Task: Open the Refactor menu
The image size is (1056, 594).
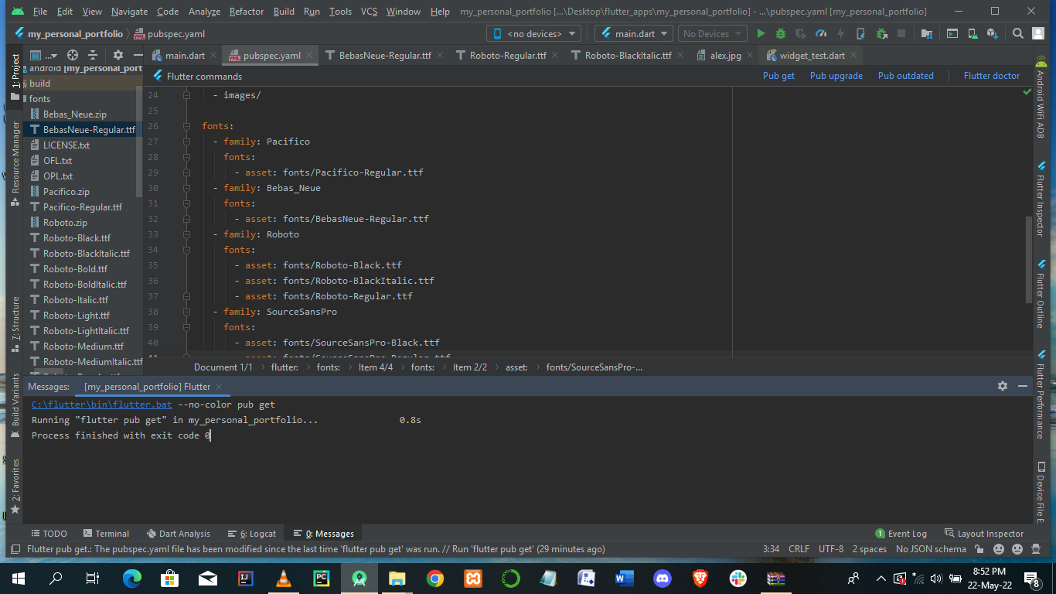Action: coord(247,12)
